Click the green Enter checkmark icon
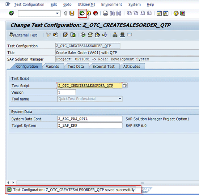The width and height of the screenshot is (199, 195). pos(12,13)
